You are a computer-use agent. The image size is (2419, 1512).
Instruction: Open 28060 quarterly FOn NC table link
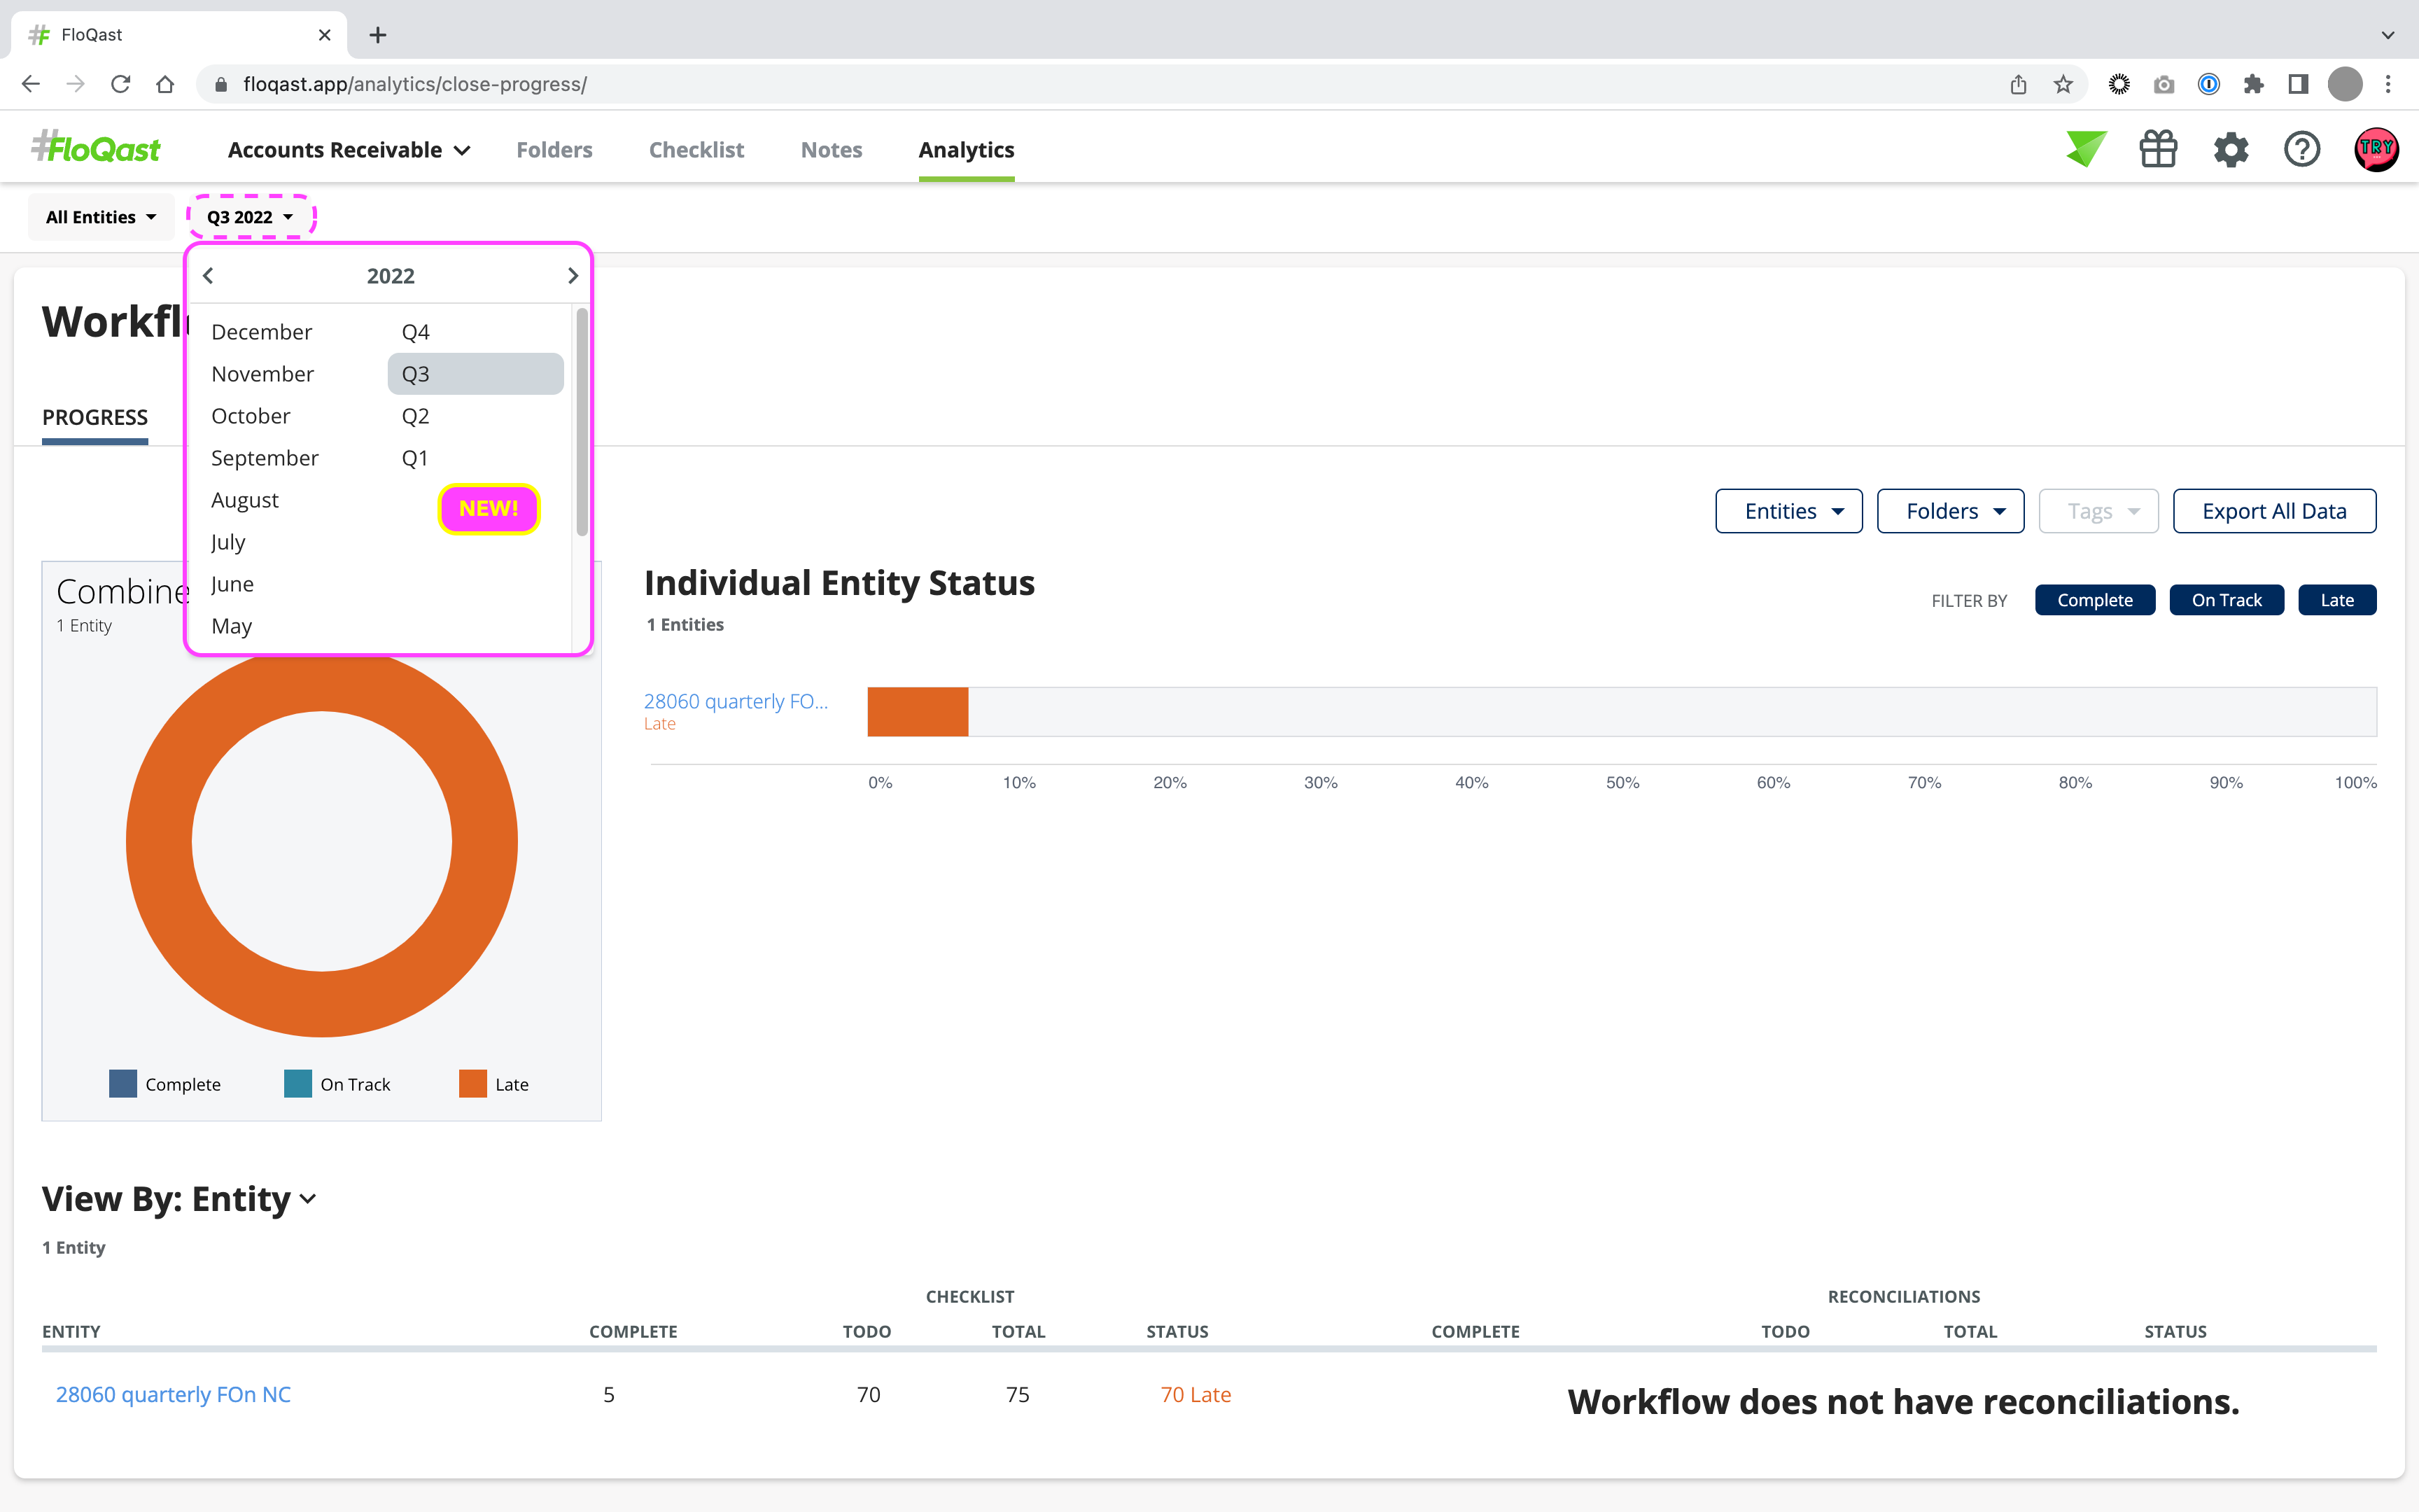173,1394
